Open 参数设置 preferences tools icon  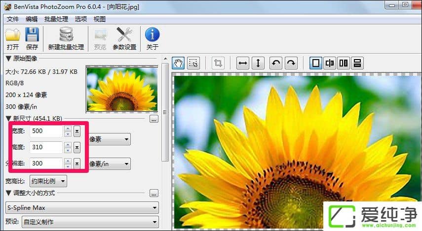tap(124, 36)
